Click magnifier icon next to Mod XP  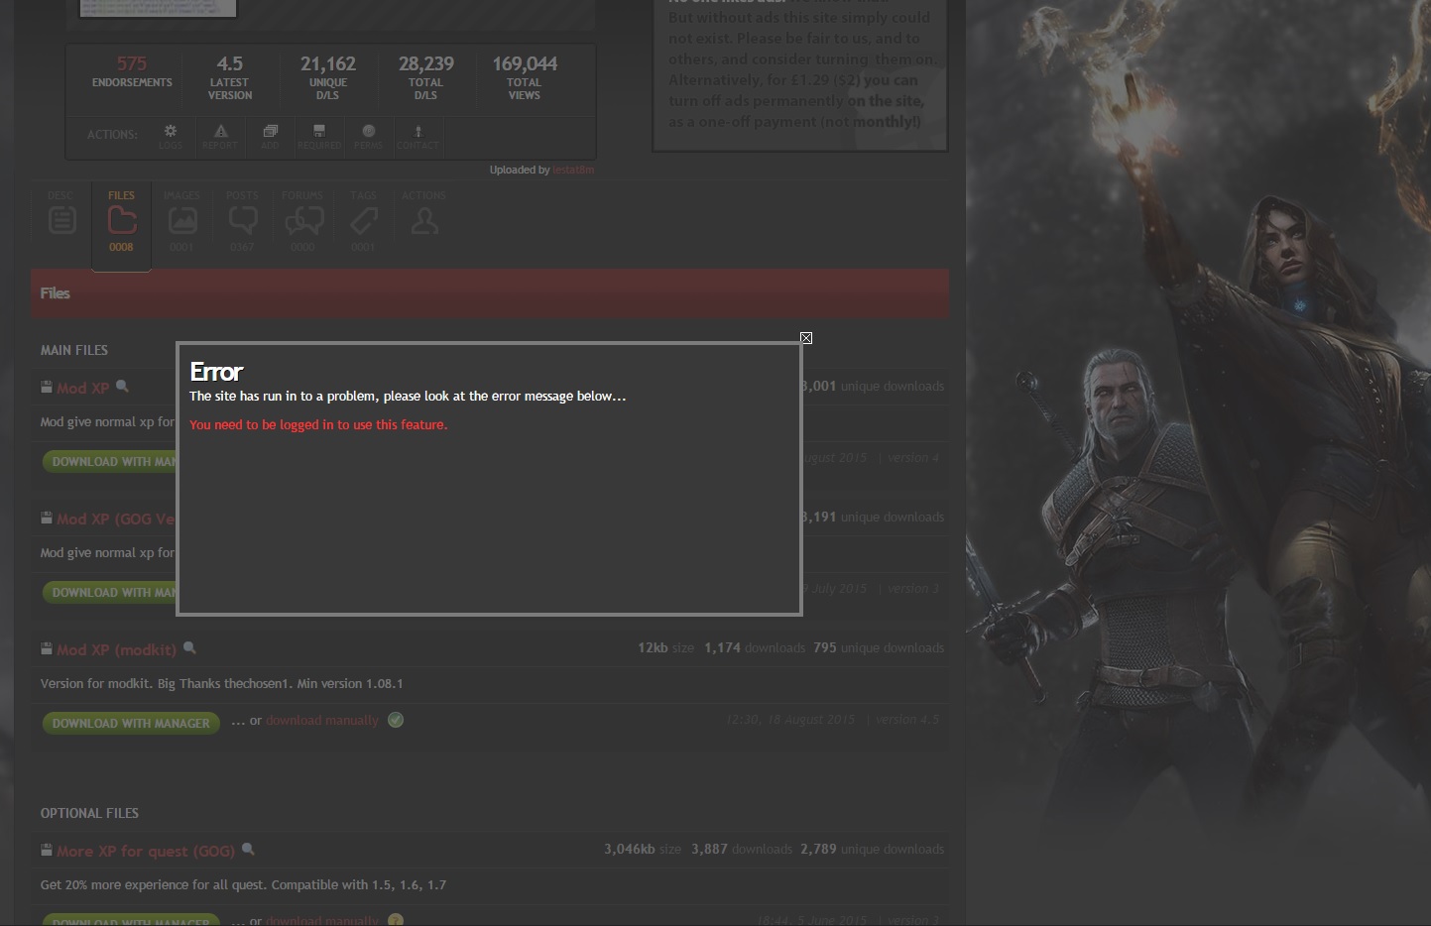(122, 386)
